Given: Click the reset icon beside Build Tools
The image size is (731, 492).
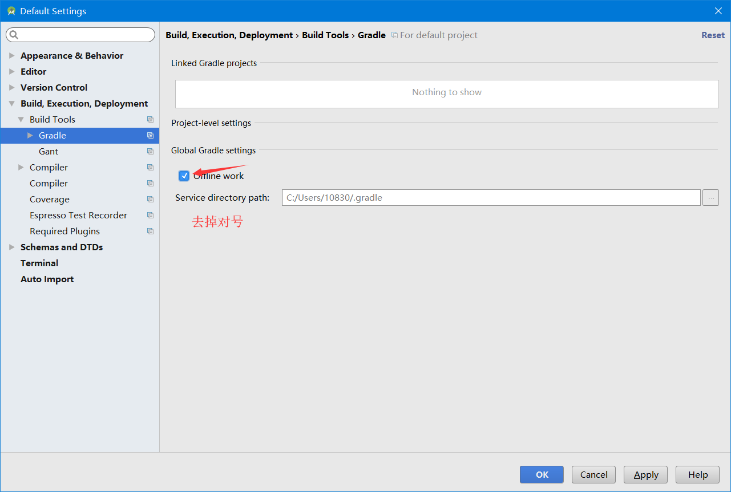Looking at the screenshot, I should tap(150, 119).
